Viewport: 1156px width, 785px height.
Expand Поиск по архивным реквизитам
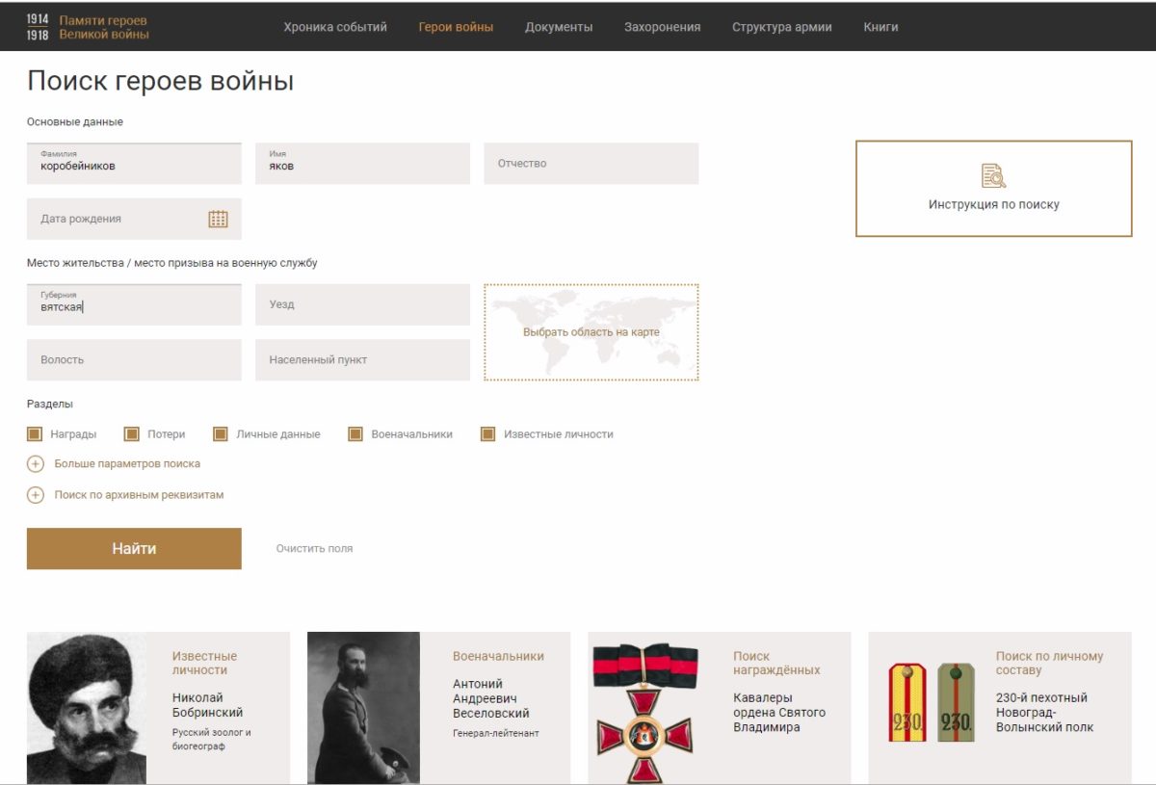[139, 495]
